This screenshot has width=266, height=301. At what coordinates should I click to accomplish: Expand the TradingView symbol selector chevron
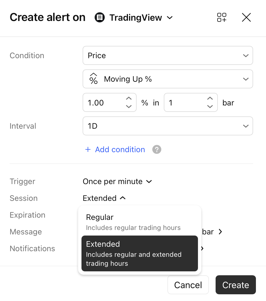click(170, 18)
